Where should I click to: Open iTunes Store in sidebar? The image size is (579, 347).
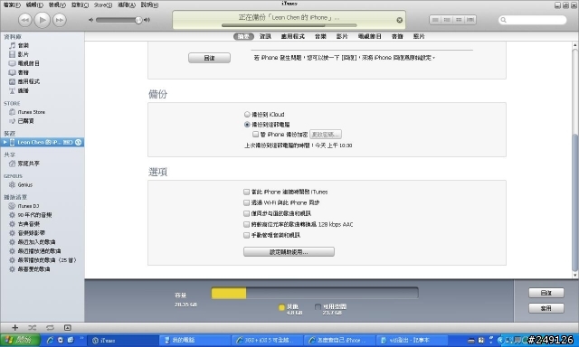(32, 112)
